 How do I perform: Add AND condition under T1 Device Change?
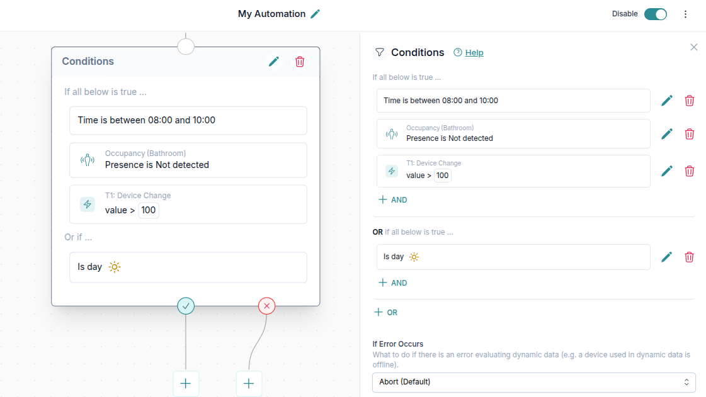coord(392,199)
